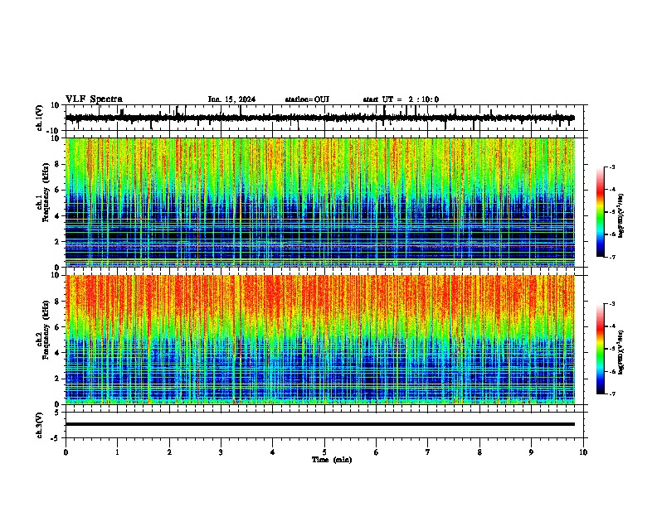The height and width of the screenshot is (507, 657).
Task: Click time axis tick label "7" at bottom
Action: (x=428, y=452)
